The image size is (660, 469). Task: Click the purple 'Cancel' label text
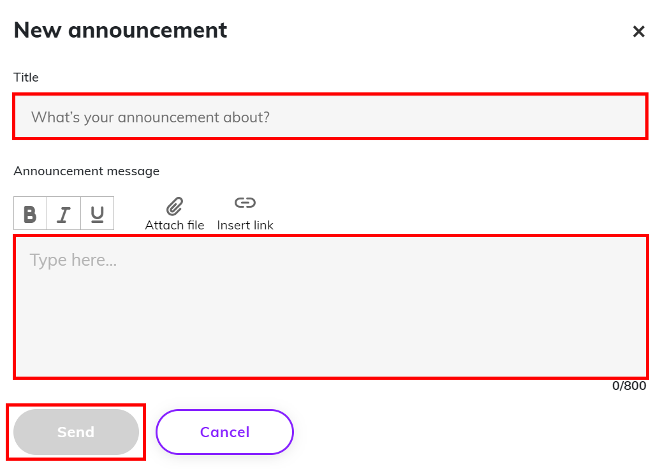pos(224,432)
